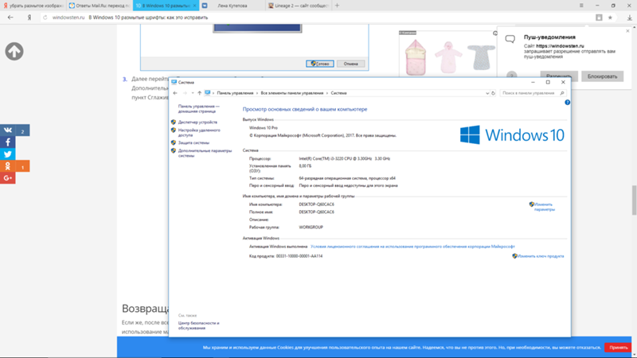Image resolution: width=637 pixels, height=358 pixels.
Task: Close the active Windows 10 tab
Action: (194, 6)
